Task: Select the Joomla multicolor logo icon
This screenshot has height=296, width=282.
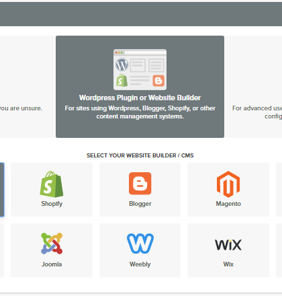Action: (x=52, y=244)
